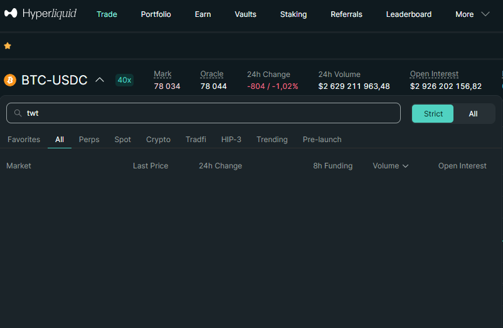Switch to the Spot tab

coord(122,140)
